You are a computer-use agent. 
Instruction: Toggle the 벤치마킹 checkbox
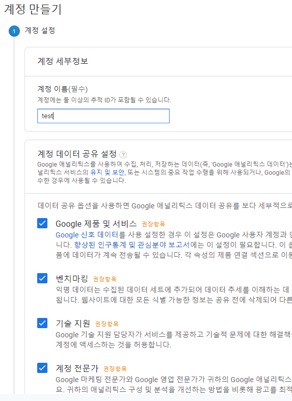click(42, 278)
